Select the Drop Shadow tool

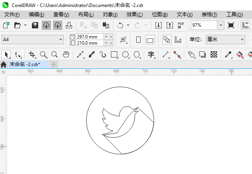pos(203,54)
